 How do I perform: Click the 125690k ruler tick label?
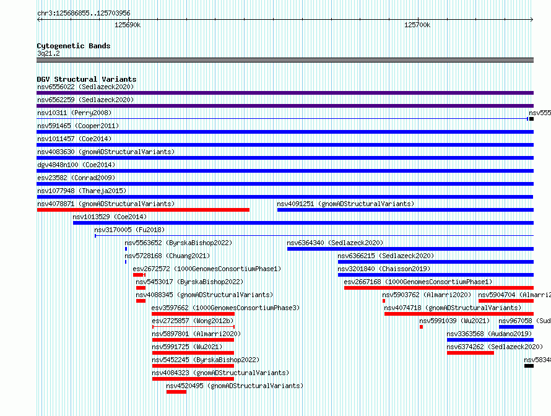[x=128, y=25]
